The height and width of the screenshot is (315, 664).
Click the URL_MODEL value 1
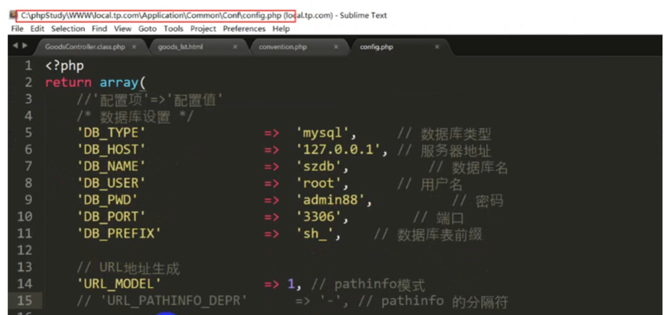click(x=291, y=284)
